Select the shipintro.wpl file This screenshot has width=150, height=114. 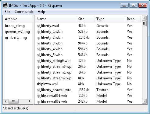47,84
